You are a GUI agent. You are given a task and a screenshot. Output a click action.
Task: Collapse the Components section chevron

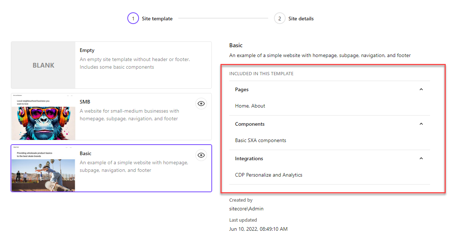click(421, 124)
